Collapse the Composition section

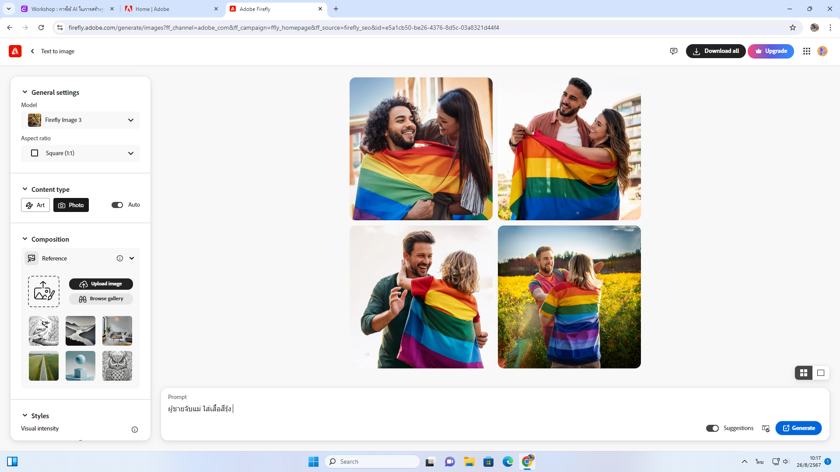(25, 239)
